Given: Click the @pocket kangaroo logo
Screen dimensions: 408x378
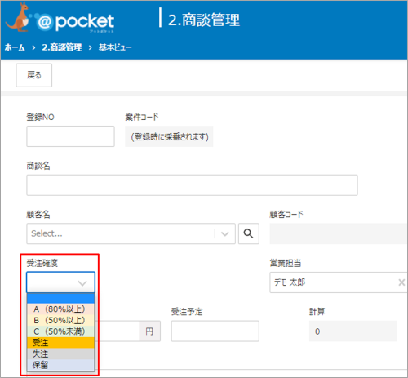Looking at the screenshot, I should 60,19.
